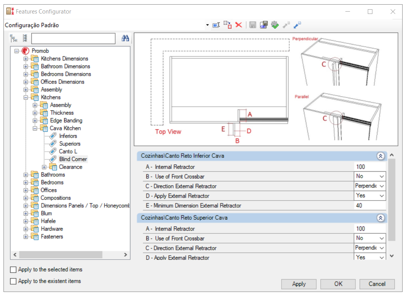Open the Configuração Padrão dropdown arrow
This screenshot has height=297, width=408.
pos(207,25)
